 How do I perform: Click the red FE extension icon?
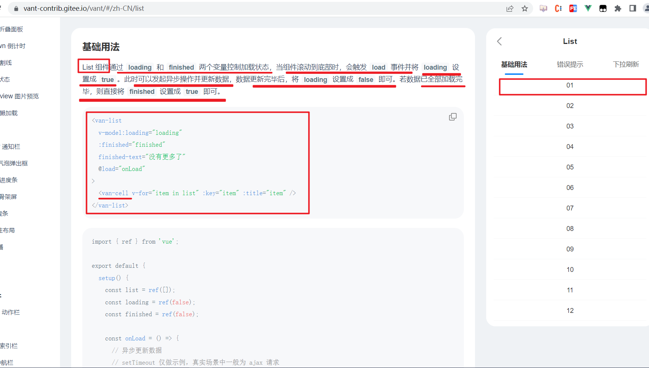[573, 8]
